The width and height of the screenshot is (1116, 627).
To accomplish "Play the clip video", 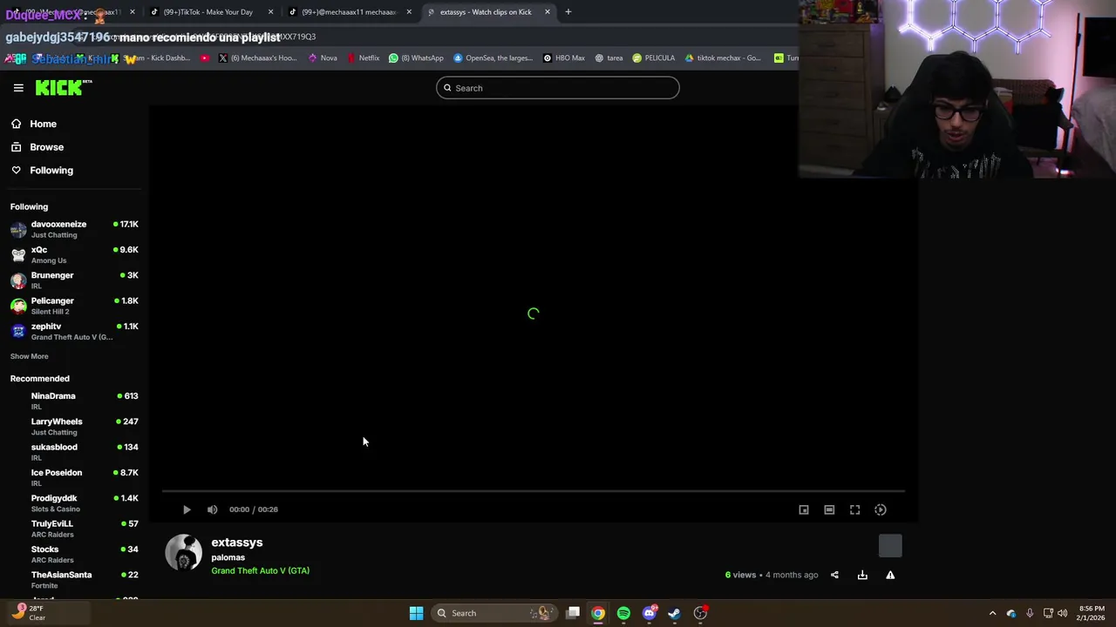I will pos(187,509).
